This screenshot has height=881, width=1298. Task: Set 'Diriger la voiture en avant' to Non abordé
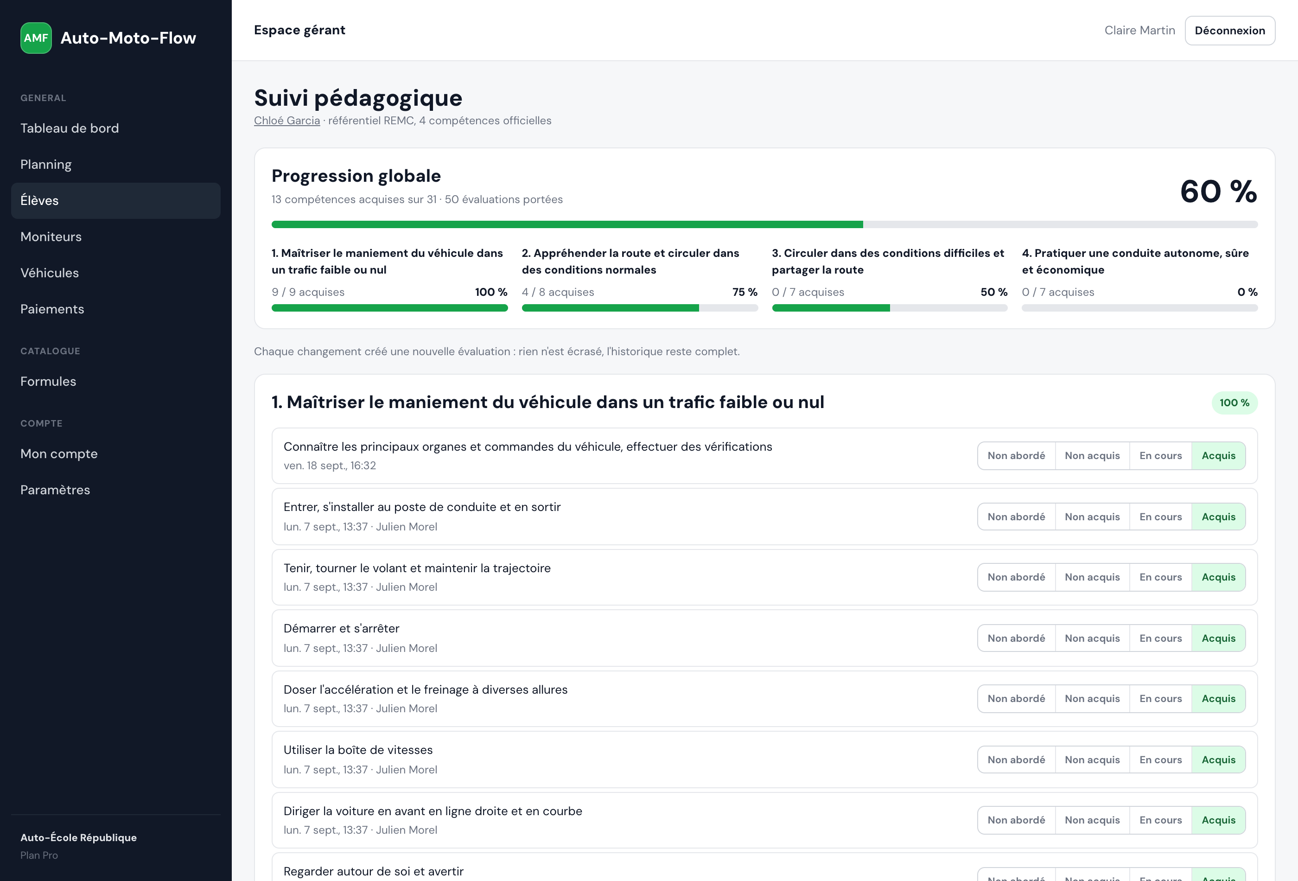[1016, 820]
